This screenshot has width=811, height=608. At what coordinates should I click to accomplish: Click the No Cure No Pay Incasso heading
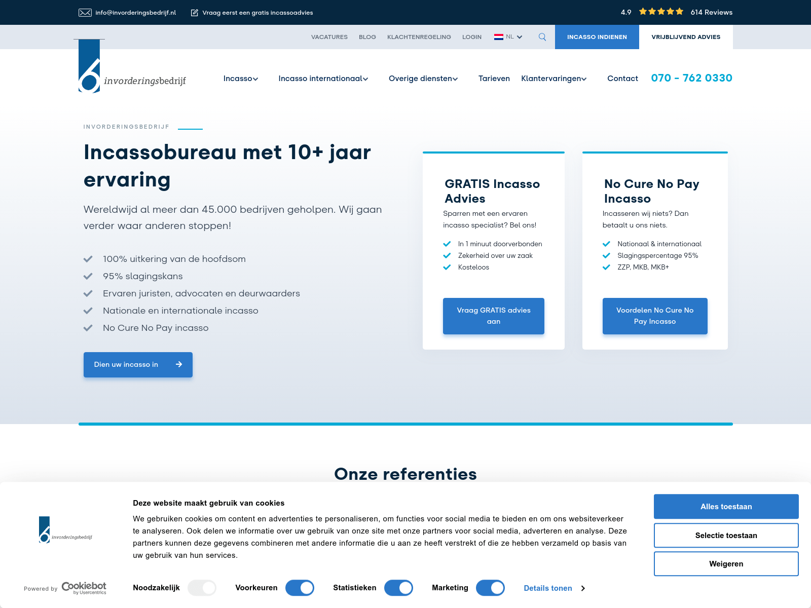[652, 191]
